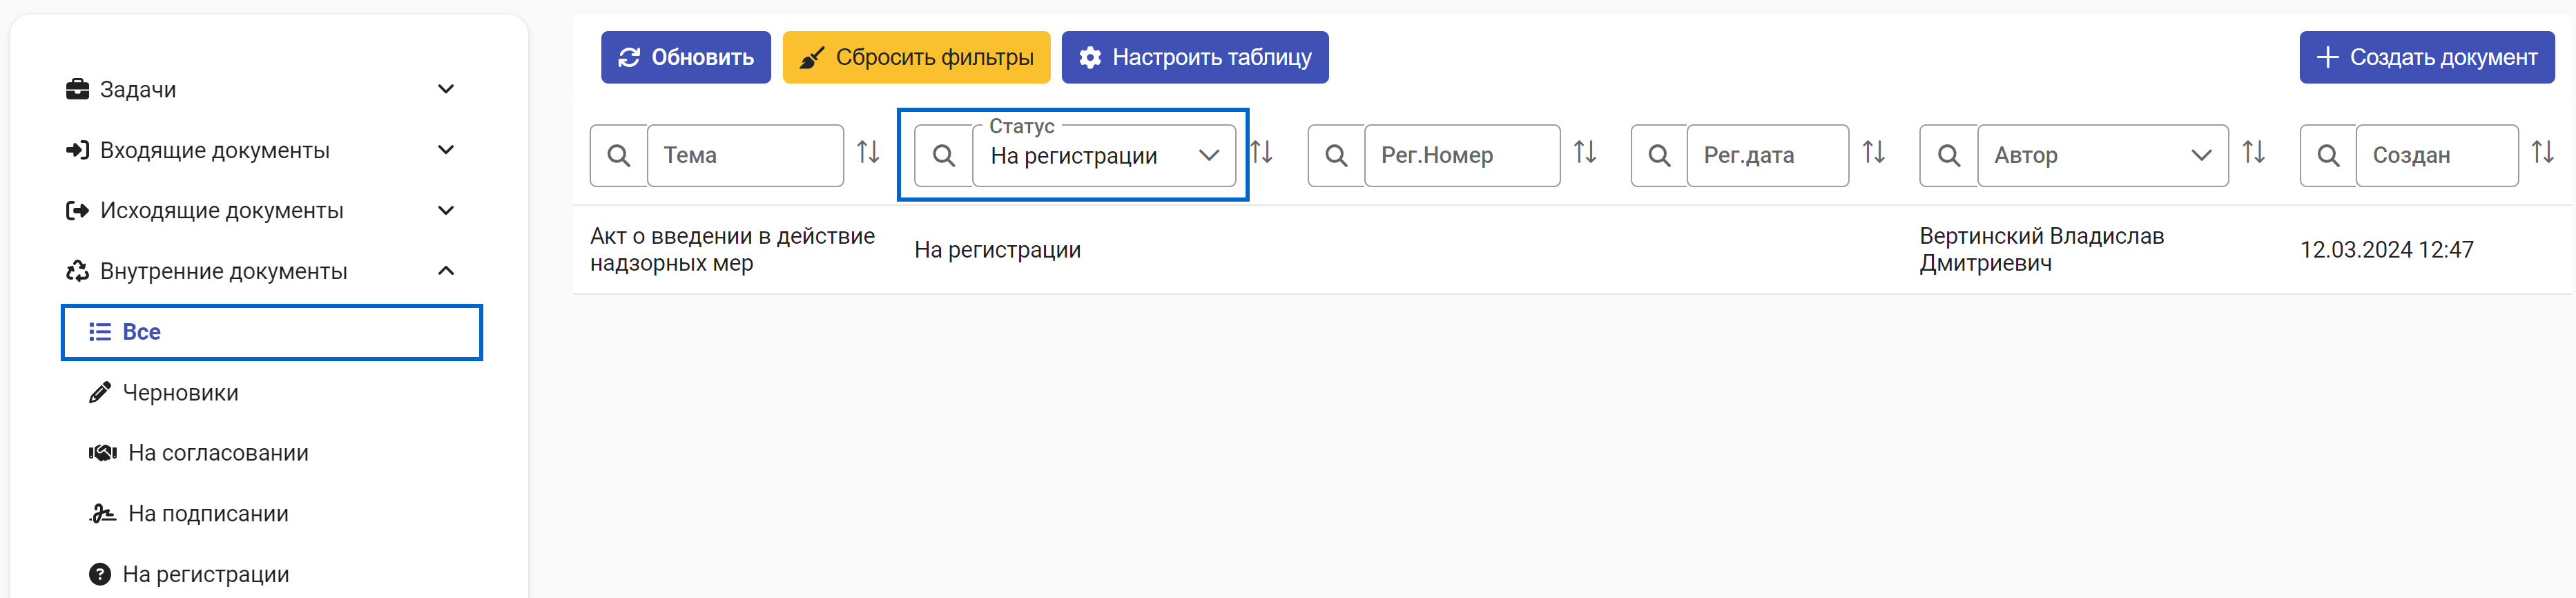2576x598 pixels.
Task: Click search icon beside Статус filter
Action: tap(943, 155)
